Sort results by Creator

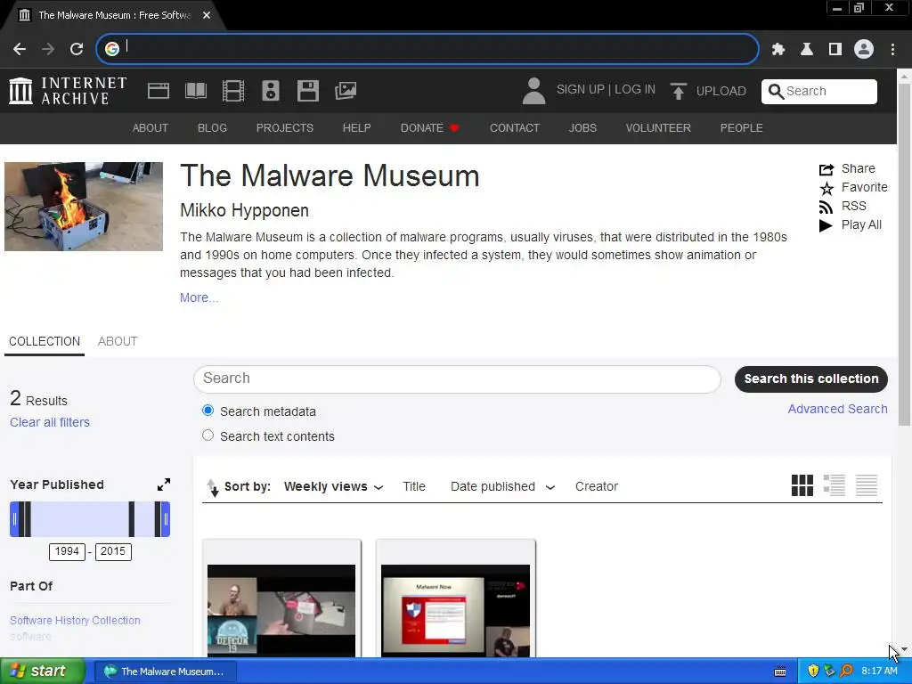pos(596,487)
